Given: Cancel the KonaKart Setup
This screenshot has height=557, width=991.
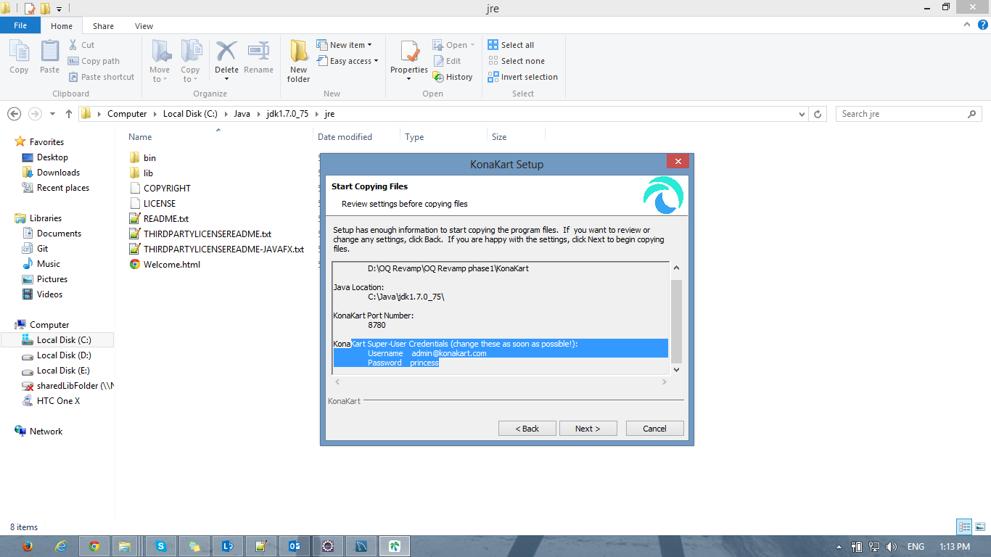Looking at the screenshot, I should 655,429.
